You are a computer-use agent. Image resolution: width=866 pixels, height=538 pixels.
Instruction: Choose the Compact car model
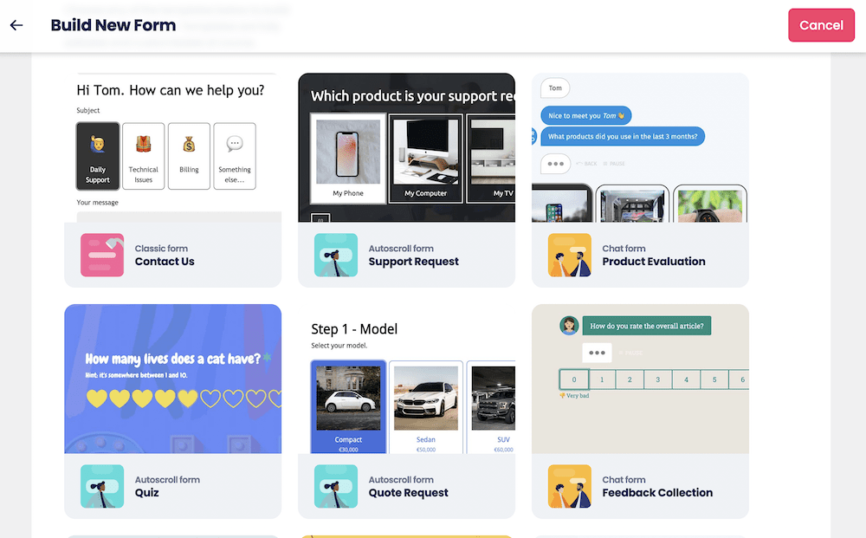tap(348, 407)
